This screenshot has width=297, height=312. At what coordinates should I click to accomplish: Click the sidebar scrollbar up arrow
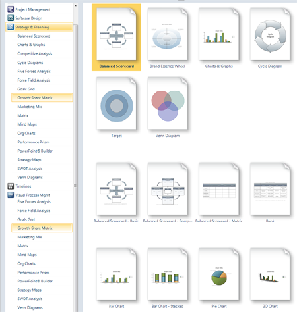(75, 5)
